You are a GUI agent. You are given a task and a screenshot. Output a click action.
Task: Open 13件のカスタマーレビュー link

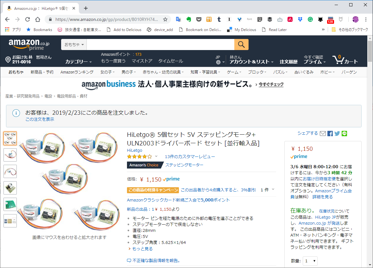(x=190, y=156)
